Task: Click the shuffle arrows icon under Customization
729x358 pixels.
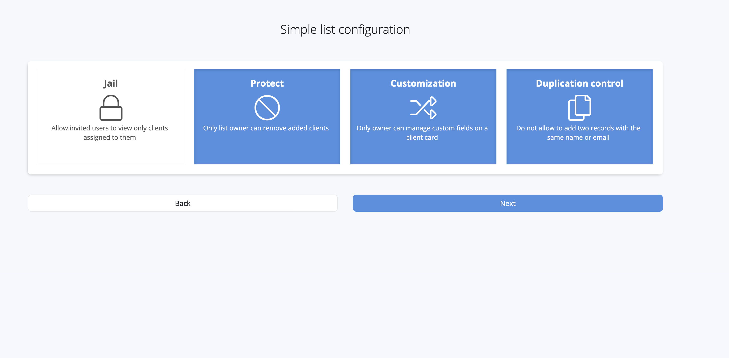Action: coord(423,108)
